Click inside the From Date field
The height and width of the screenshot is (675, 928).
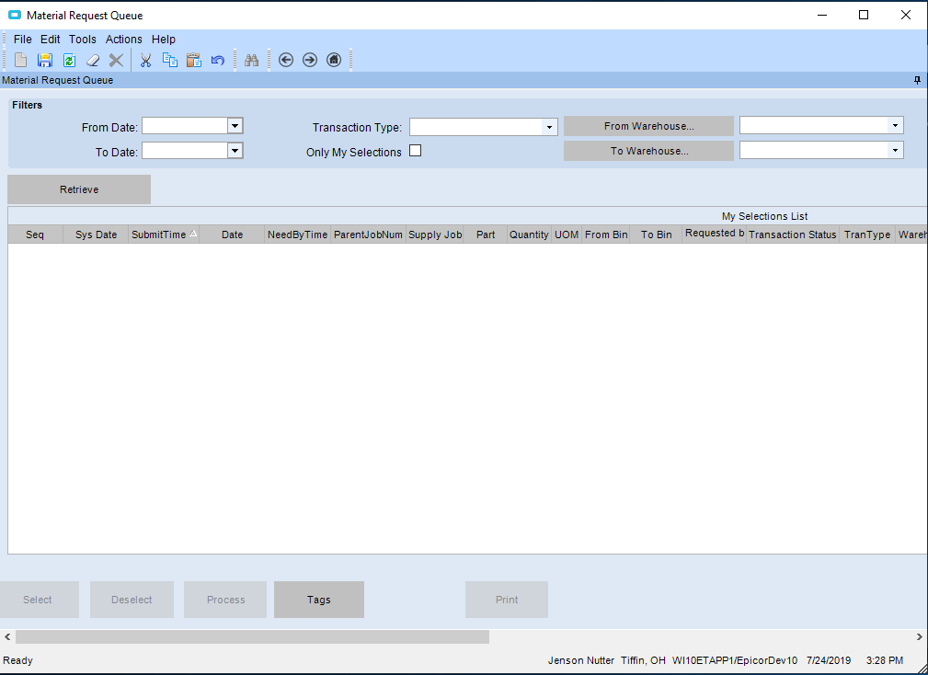185,126
